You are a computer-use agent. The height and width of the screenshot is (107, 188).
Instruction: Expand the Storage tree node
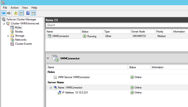tap(8, 36)
